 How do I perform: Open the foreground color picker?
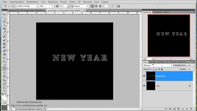[3, 97]
